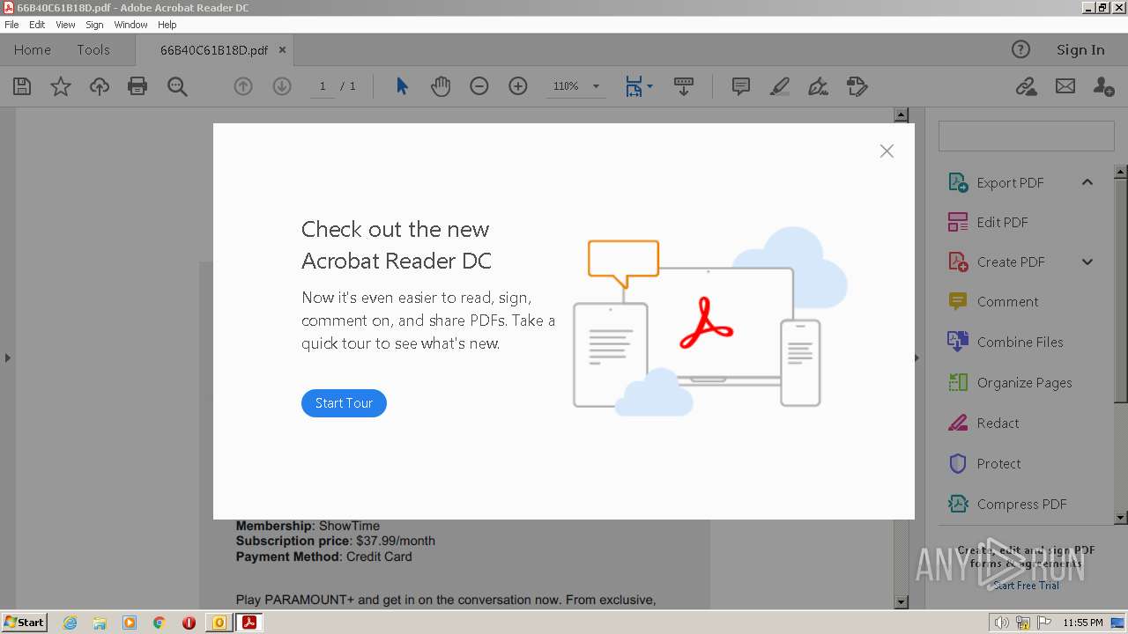Screen dimensions: 1128x634
Task: Switch to the Home tab
Action: click(x=33, y=50)
